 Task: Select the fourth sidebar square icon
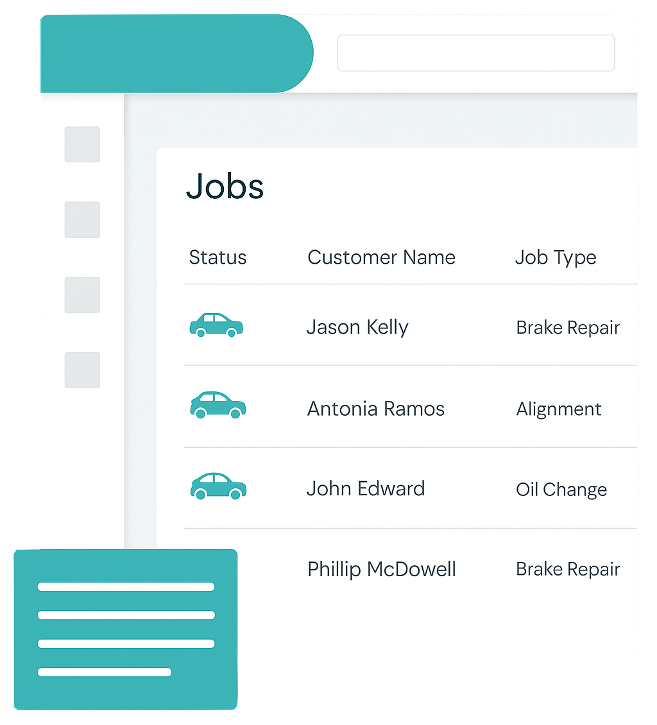click(x=82, y=370)
